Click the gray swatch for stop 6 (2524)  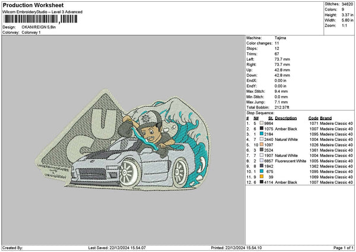(262, 150)
